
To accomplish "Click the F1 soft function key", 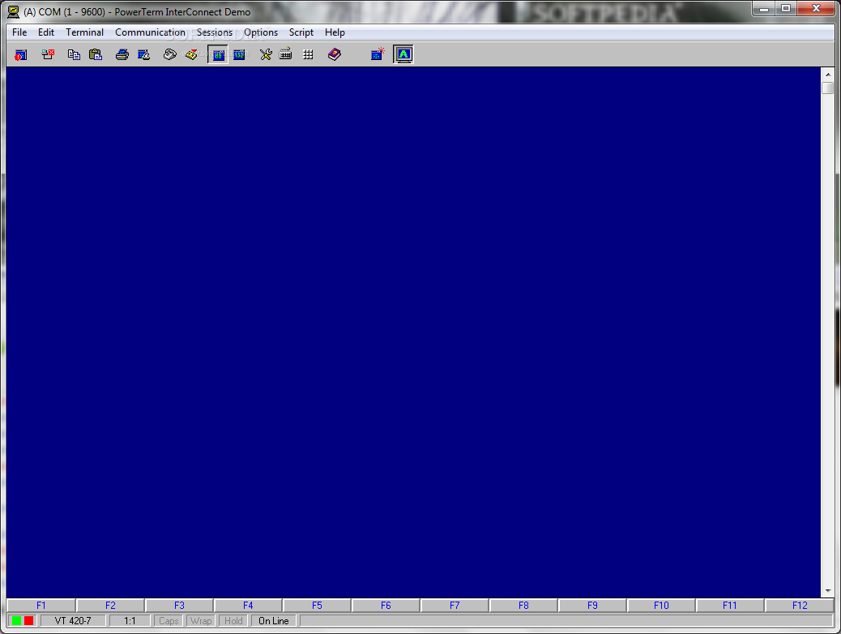I will (41, 606).
